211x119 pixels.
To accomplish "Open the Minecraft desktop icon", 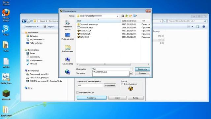I will tap(6, 95).
